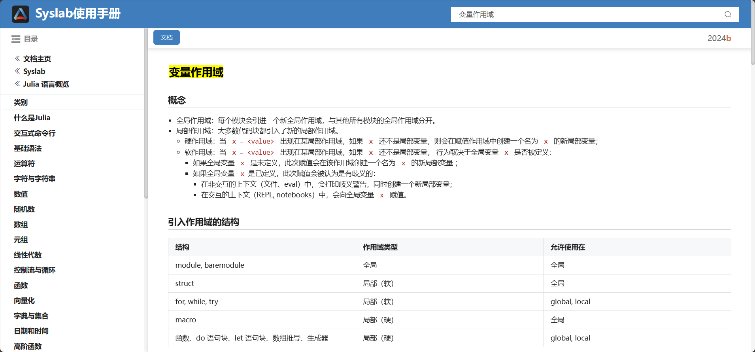Open the Syslab使用手册 title link
The width and height of the screenshot is (755, 352).
tap(78, 14)
